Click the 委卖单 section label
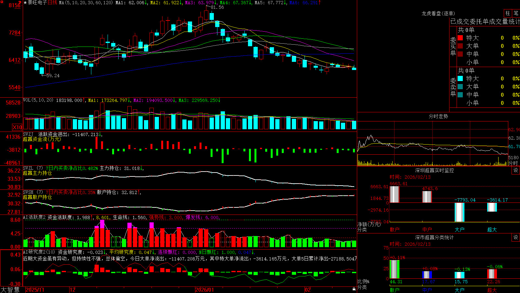This screenshot has width=520, height=293. click(453, 87)
